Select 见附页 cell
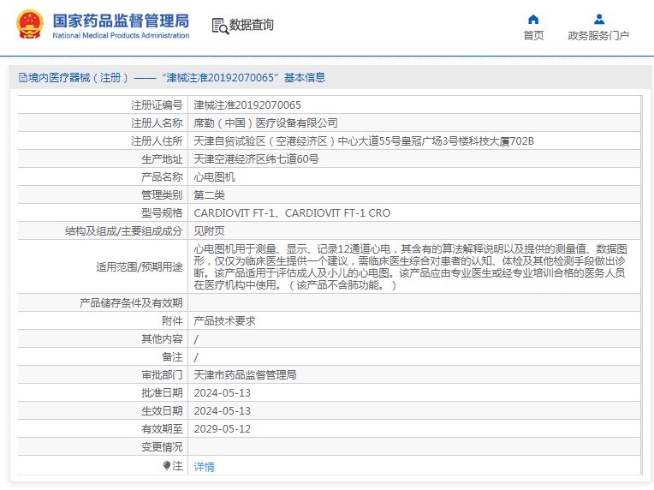This screenshot has width=654, height=490. [x=210, y=230]
